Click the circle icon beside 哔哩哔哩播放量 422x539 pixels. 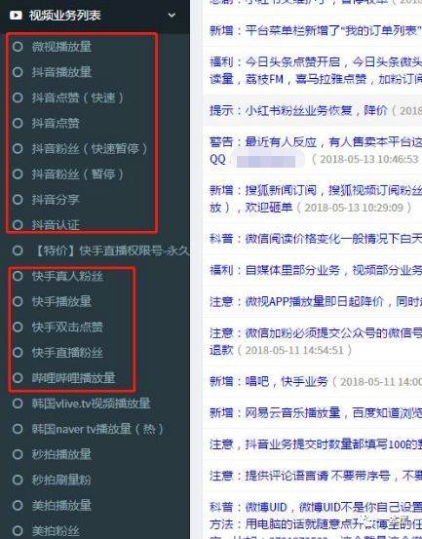[18, 378]
